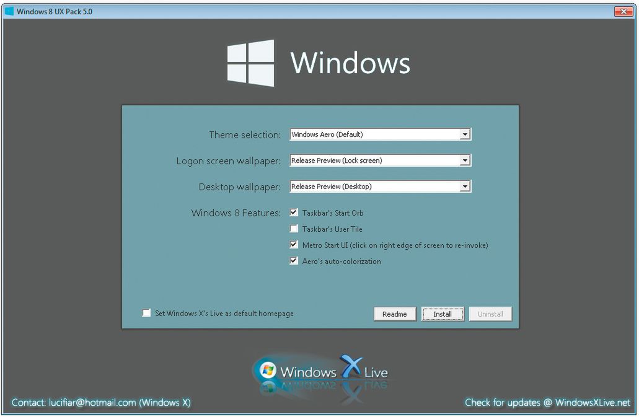Toggle Aero's auto-colorization checkbox
This screenshot has width=639, height=417.
coord(294,261)
